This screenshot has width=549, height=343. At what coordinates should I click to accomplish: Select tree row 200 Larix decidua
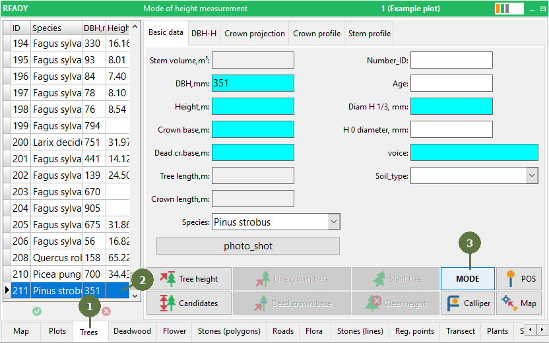pos(67,142)
